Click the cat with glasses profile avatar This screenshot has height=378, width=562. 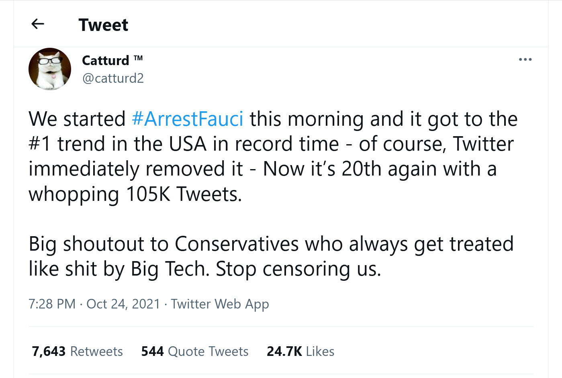click(50, 69)
